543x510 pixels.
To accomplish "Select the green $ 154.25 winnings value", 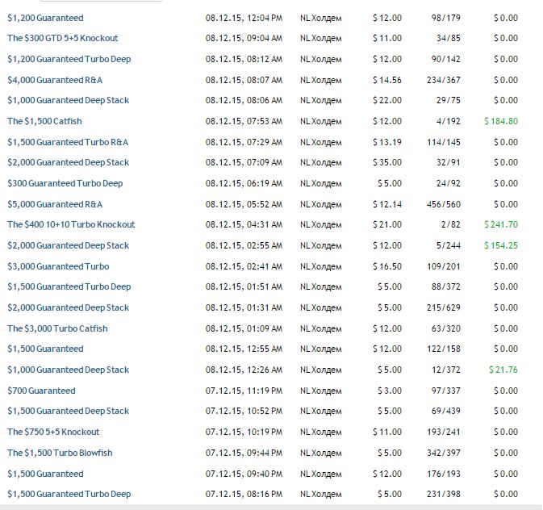I will [501, 245].
